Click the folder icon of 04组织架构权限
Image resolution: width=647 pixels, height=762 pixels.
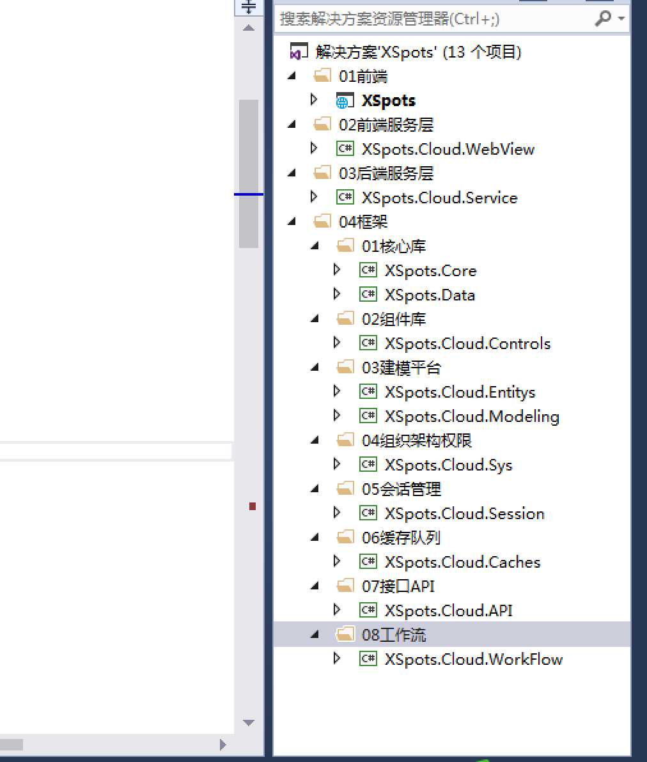click(x=345, y=440)
